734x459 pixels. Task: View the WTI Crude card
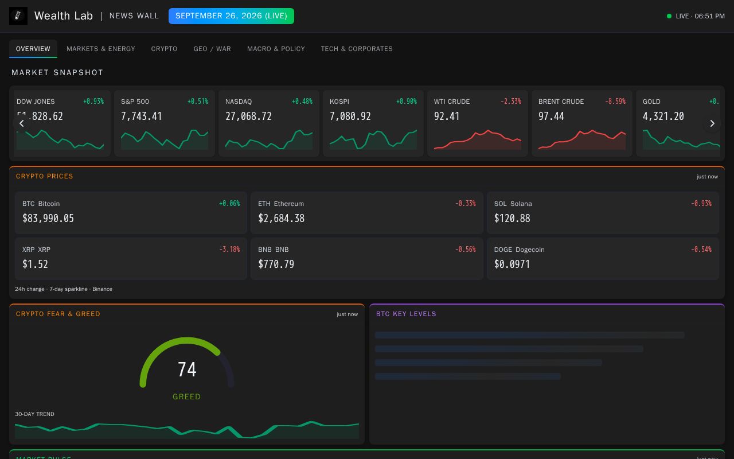(478, 123)
